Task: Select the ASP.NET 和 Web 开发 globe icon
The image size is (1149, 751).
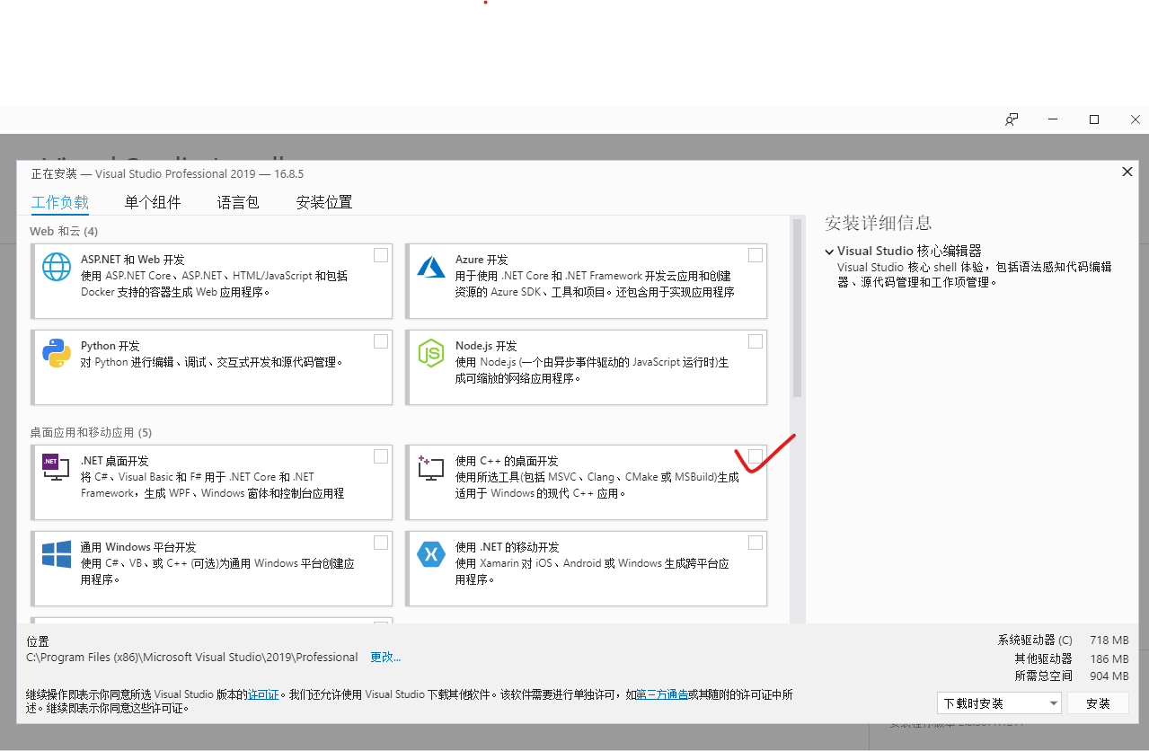Action: click(x=56, y=266)
